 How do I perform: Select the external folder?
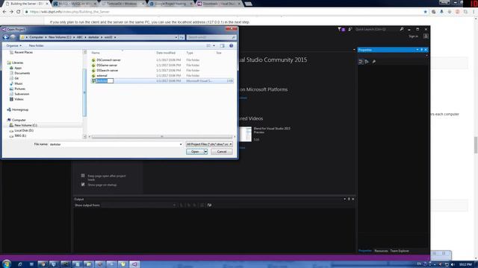[x=102, y=76]
